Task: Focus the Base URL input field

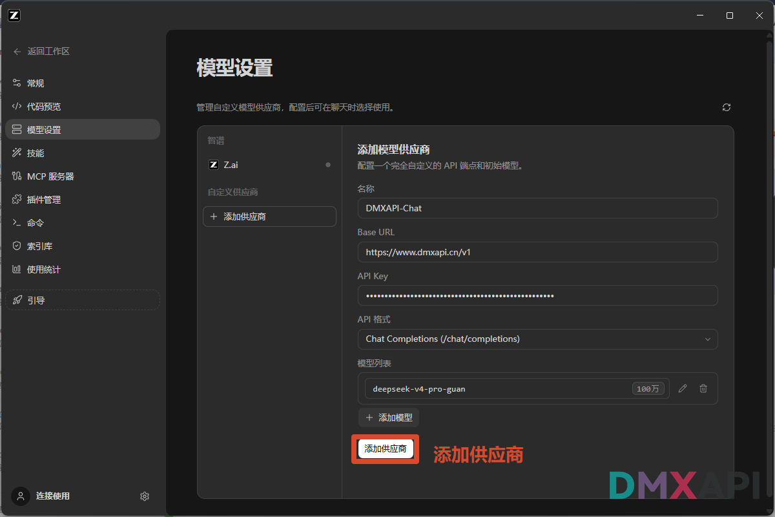Action: [x=537, y=252]
